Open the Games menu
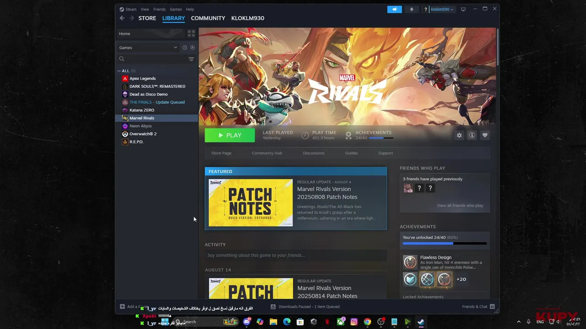This screenshot has height=329, width=586. tap(176, 9)
